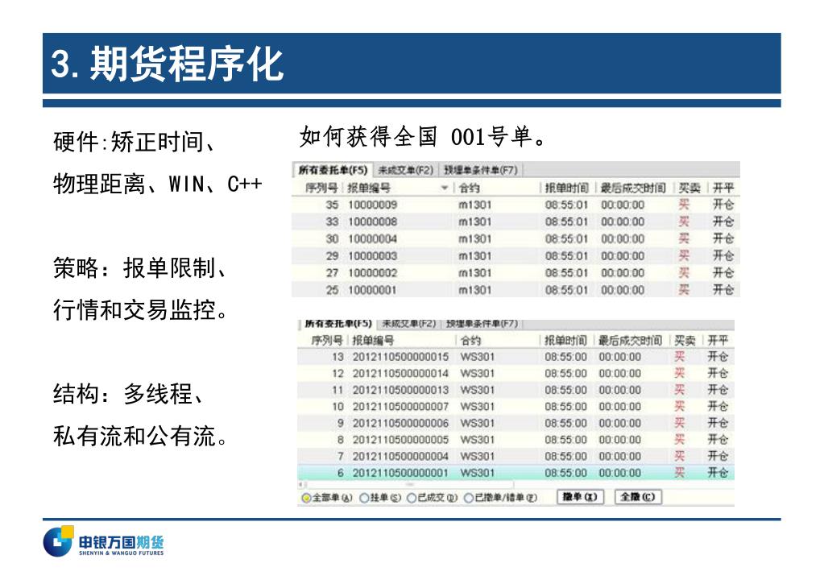
Task: Click 08:55:01 time cell in row 10000008
Action: (x=566, y=222)
